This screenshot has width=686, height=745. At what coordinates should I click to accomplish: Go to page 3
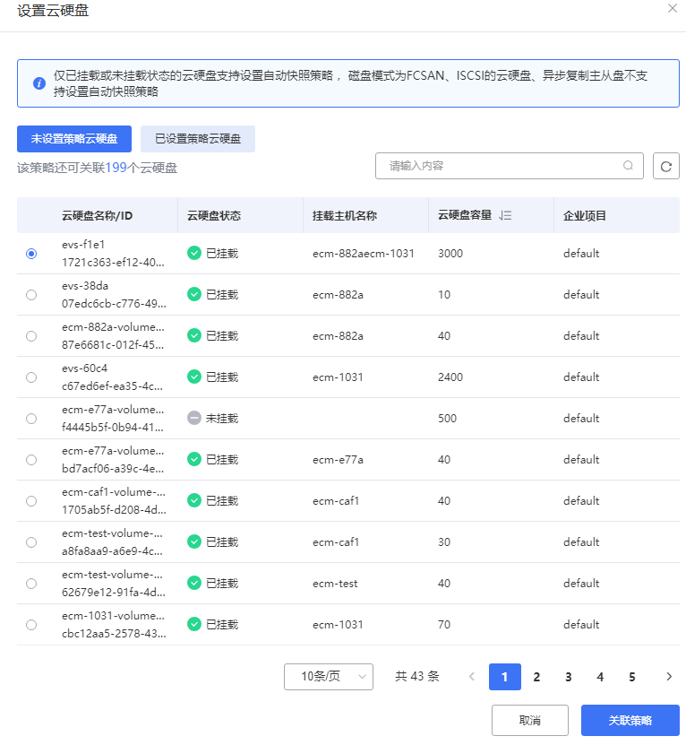click(569, 677)
